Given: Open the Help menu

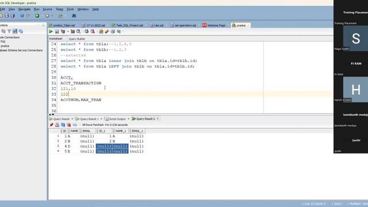Looking at the screenshot, I should point(95,9).
